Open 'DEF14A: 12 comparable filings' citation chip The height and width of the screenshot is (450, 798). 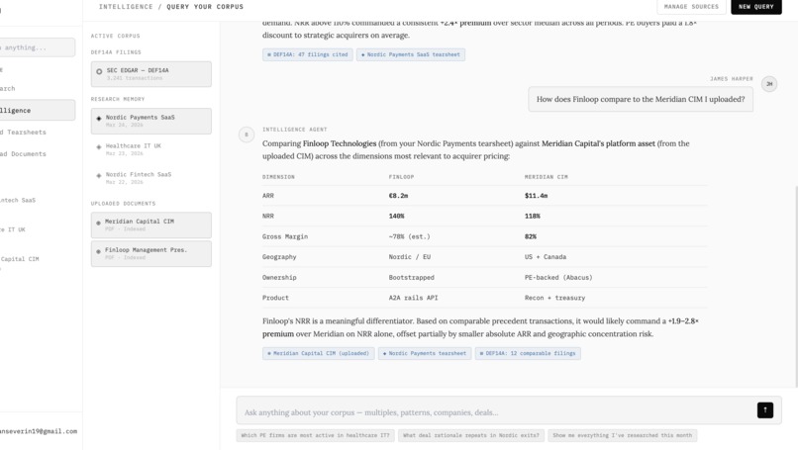point(528,353)
